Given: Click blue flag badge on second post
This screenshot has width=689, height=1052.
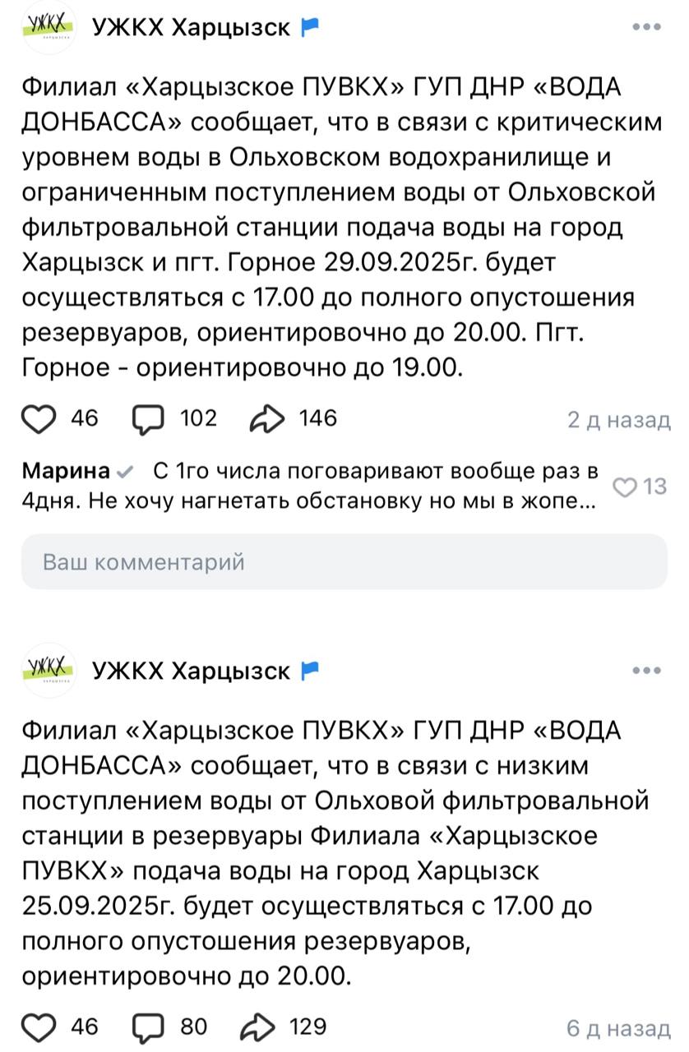Looking at the screenshot, I should [310, 671].
